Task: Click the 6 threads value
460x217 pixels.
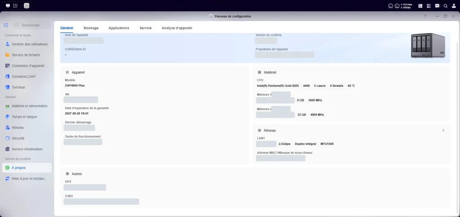Action: [336, 86]
